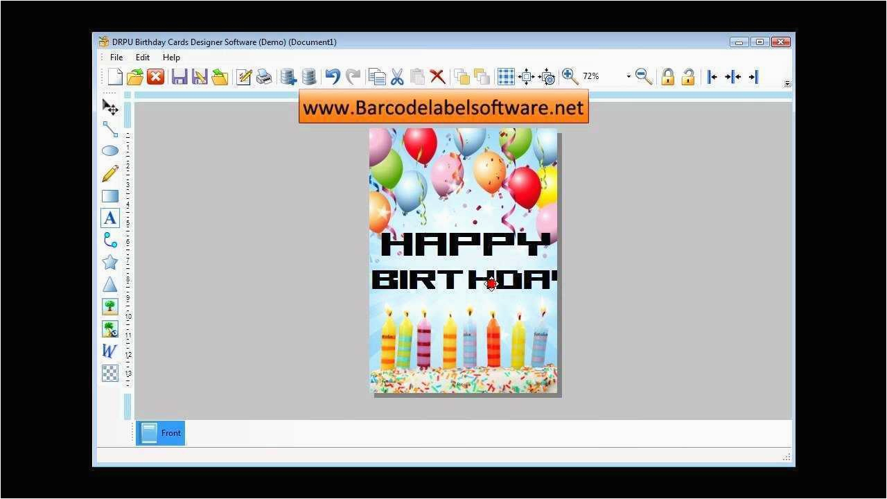Click the bring to front icon
Viewport: 887px width, 499px height.
[462, 76]
